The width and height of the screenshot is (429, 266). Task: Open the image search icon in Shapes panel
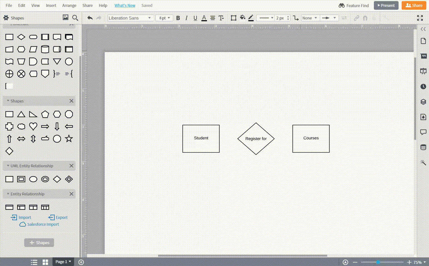point(66,17)
